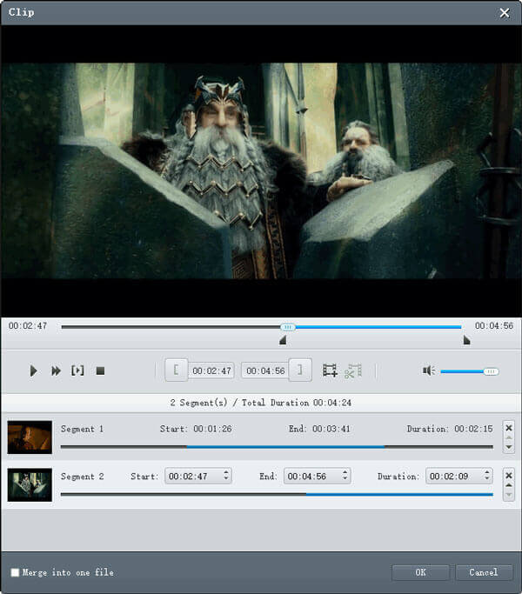Select the Segment 2 thumbnail
This screenshot has width=522, height=594.
pyautogui.click(x=30, y=485)
